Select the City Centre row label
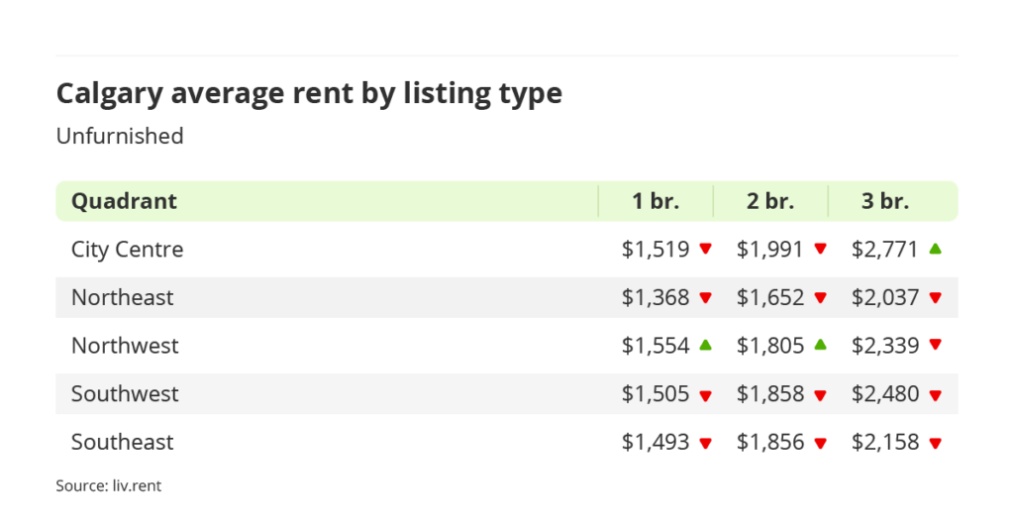 click(x=127, y=249)
